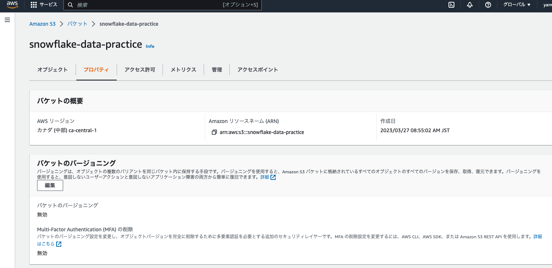Click the region value カナダ (中部) ca-central-1
The width and height of the screenshot is (552, 268).
pos(67,130)
